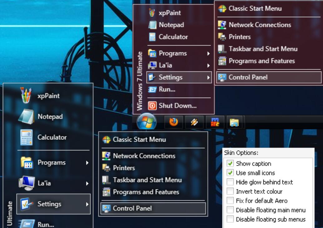Expand Programs arrow in the large dark menu

click(87, 163)
